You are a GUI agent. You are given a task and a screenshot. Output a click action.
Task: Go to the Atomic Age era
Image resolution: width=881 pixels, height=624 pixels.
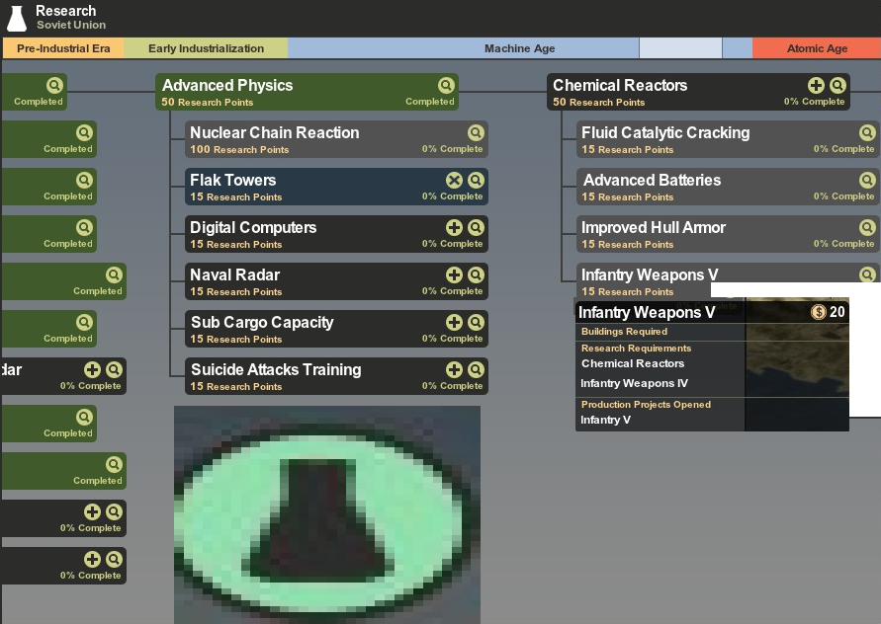[817, 48]
